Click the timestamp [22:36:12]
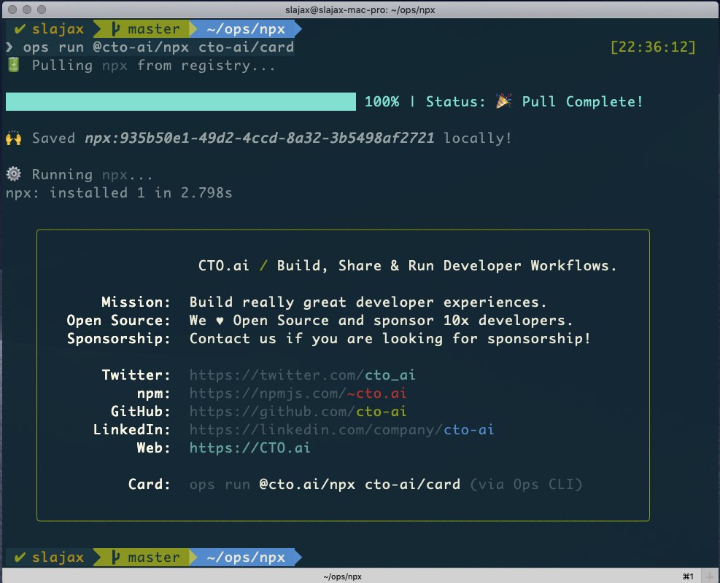 653,47
